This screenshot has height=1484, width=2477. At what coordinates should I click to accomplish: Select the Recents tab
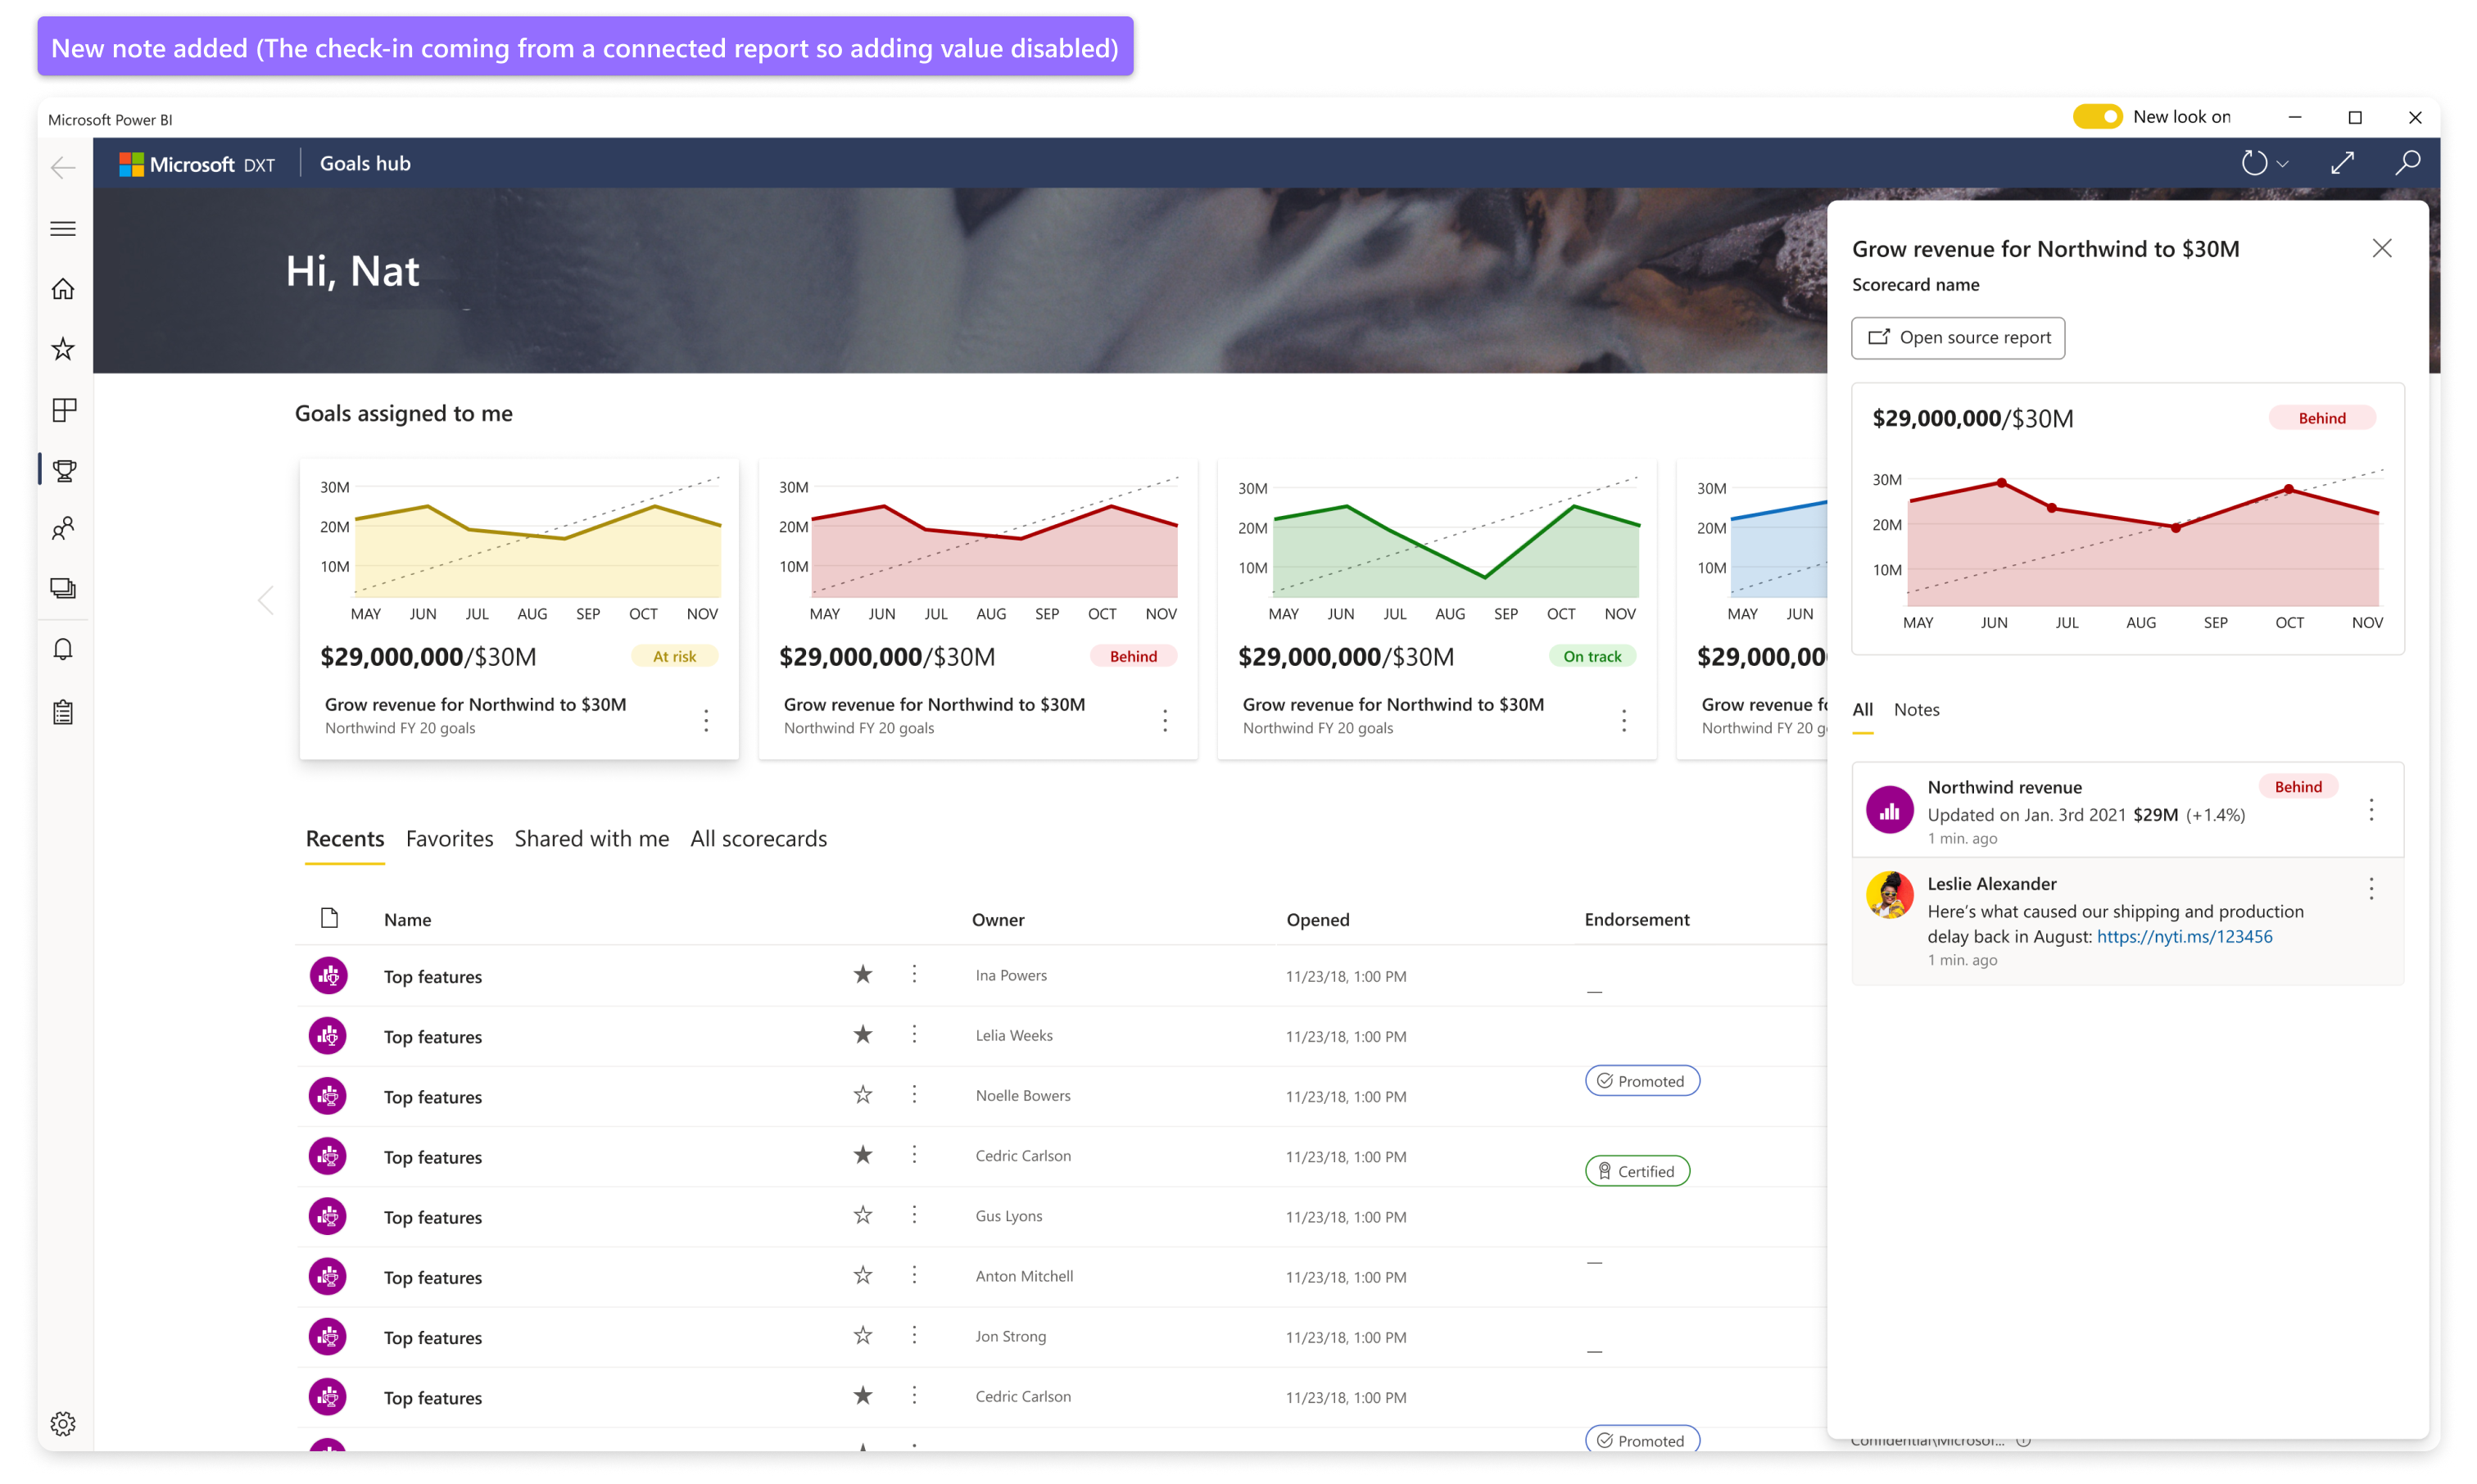(x=345, y=838)
